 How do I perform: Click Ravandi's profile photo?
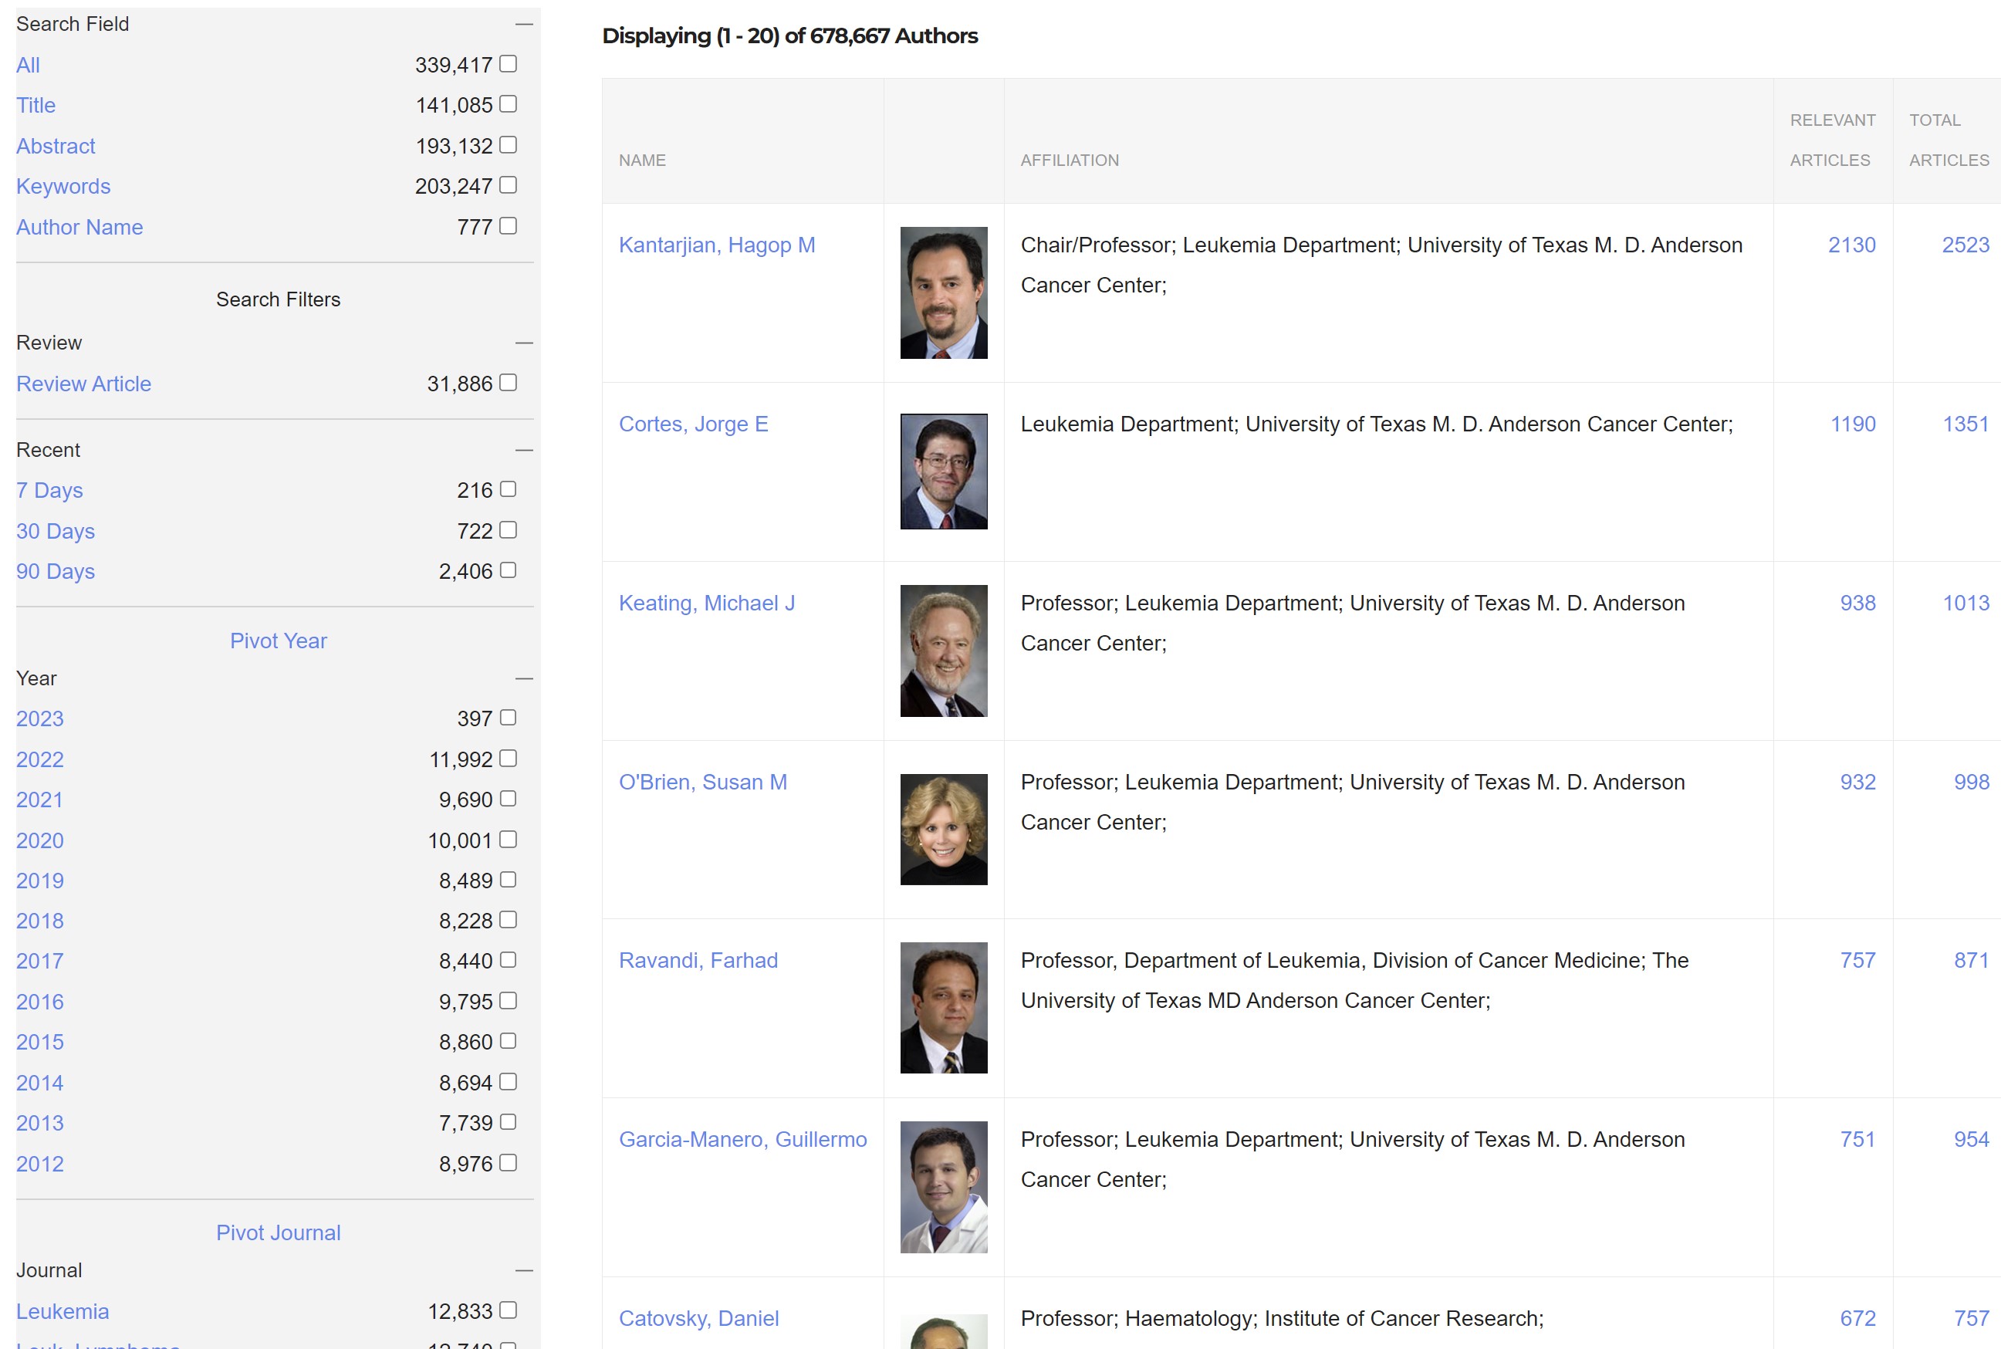[x=944, y=1007]
